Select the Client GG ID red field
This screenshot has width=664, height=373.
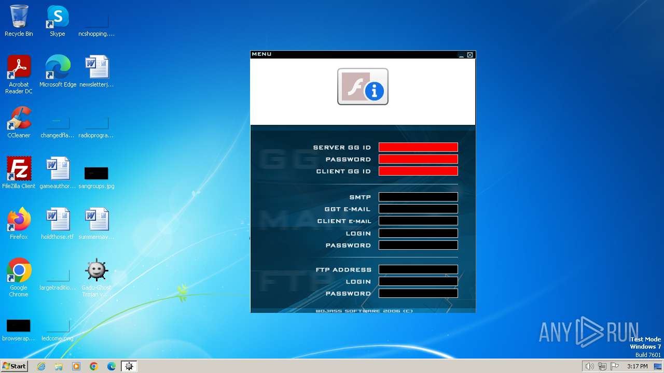[418, 171]
